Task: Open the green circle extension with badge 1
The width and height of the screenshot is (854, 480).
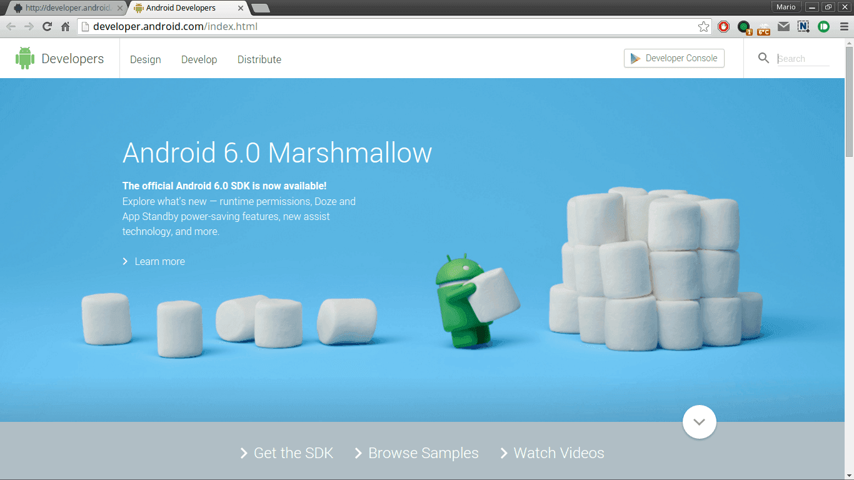Action: (744, 27)
